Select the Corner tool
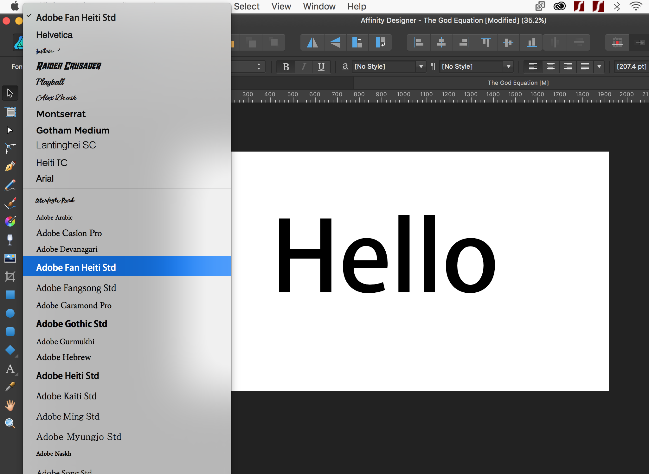The width and height of the screenshot is (649, 474). [10, 148]
